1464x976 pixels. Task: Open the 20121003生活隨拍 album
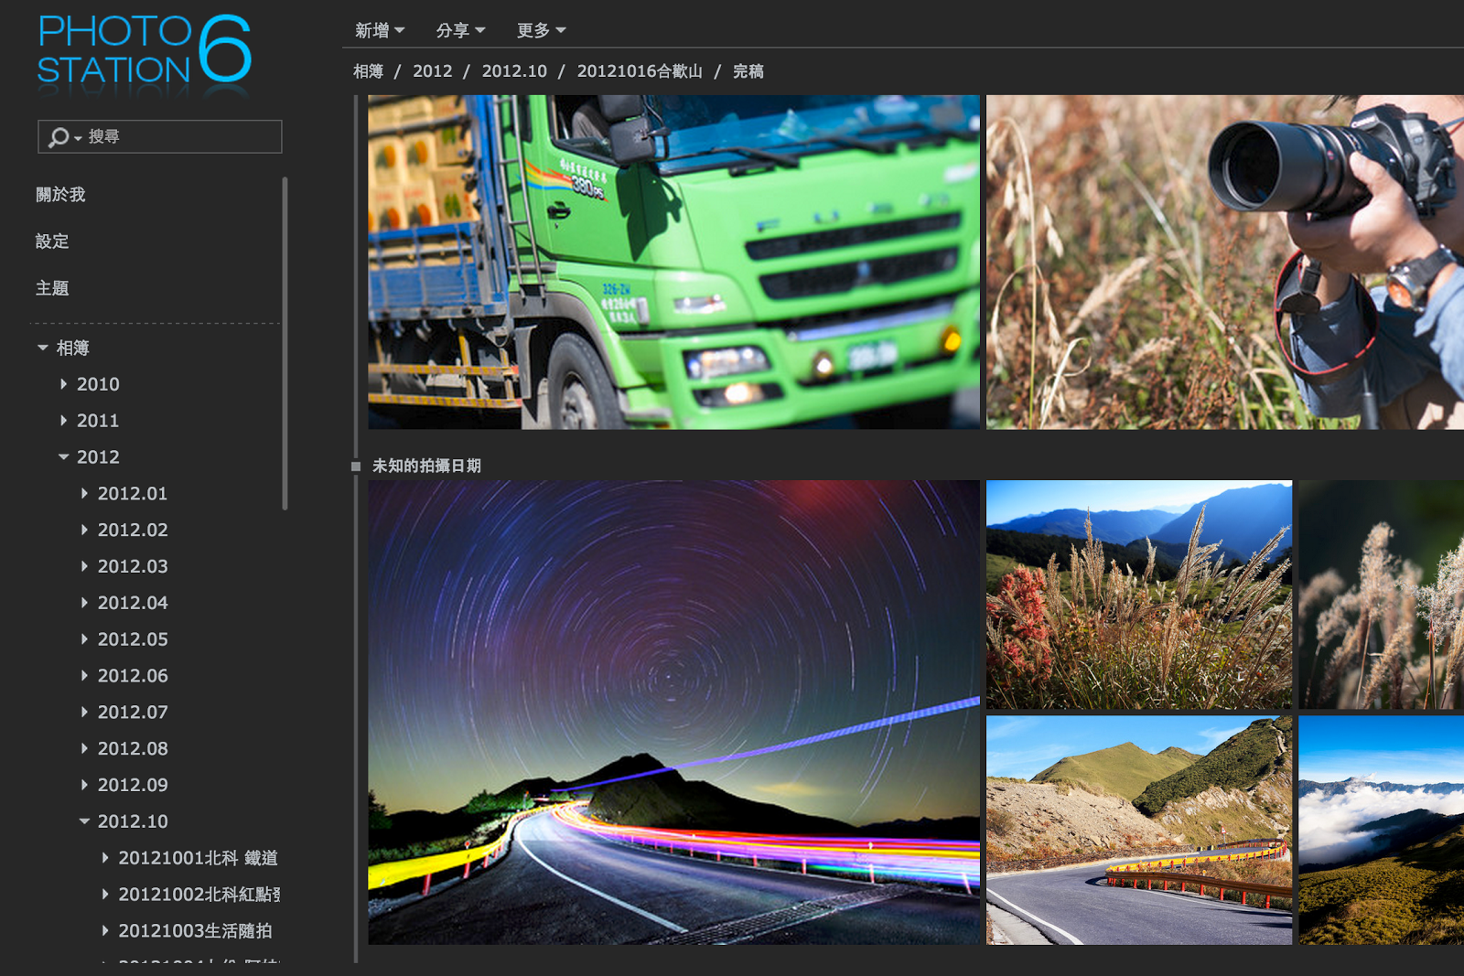[195, 930]
